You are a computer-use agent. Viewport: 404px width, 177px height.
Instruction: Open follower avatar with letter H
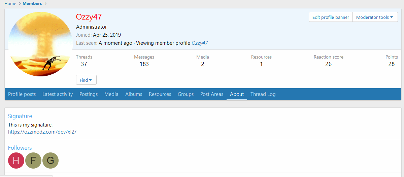[x=16, y=161]
